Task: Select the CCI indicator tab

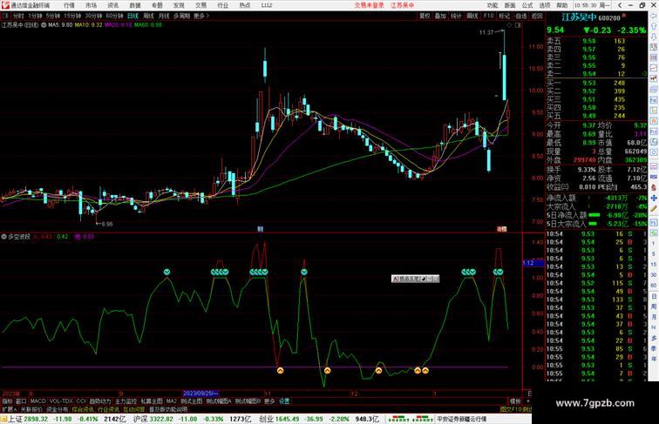Action: pos(81,401)
